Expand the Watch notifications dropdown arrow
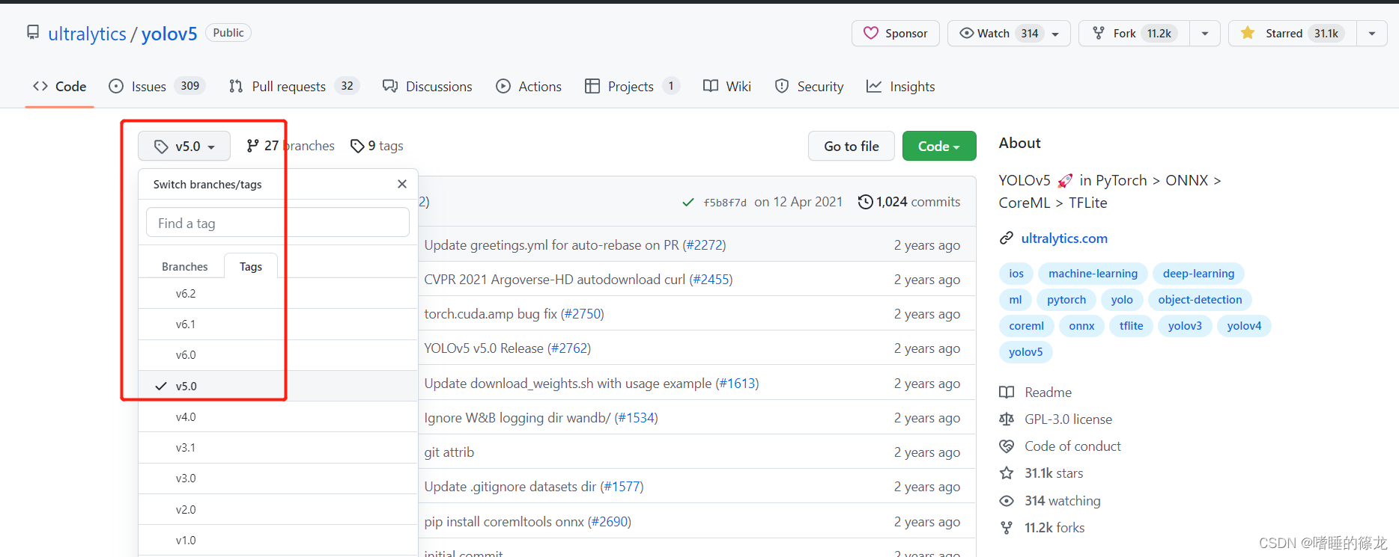This screenshot has width=1399, height=557. (x=1055, y=34)
